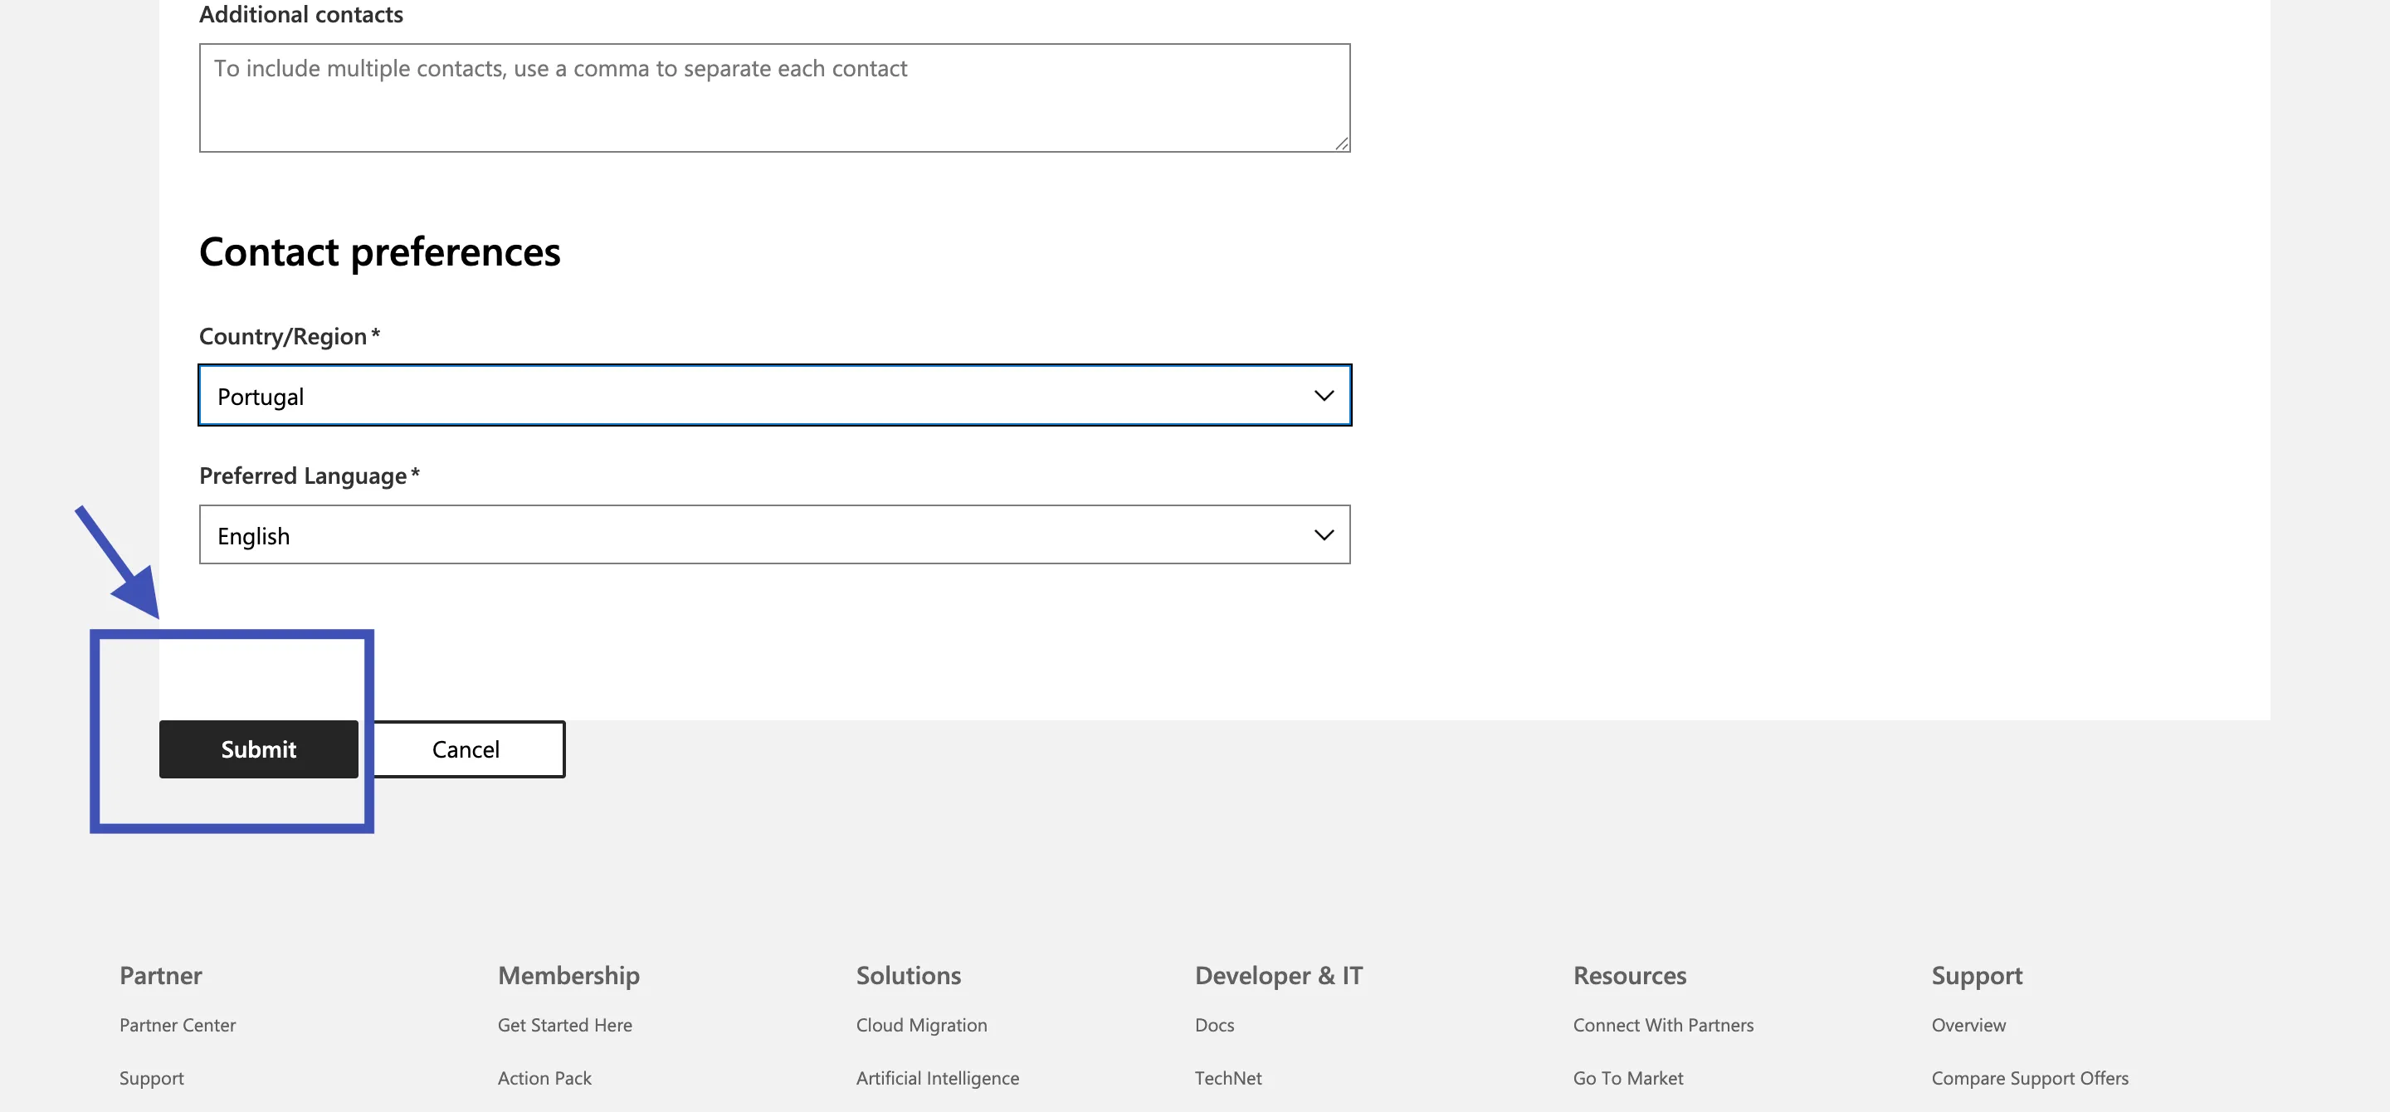Click the Support footer heading
2390x1112 pixels.
[1976, 975]
